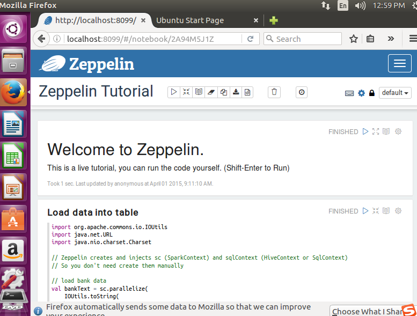This screenshot has height=316, width=417.
Task: Expand the Zeppelin hamburger navigation menu
Action: click(400, 63)
